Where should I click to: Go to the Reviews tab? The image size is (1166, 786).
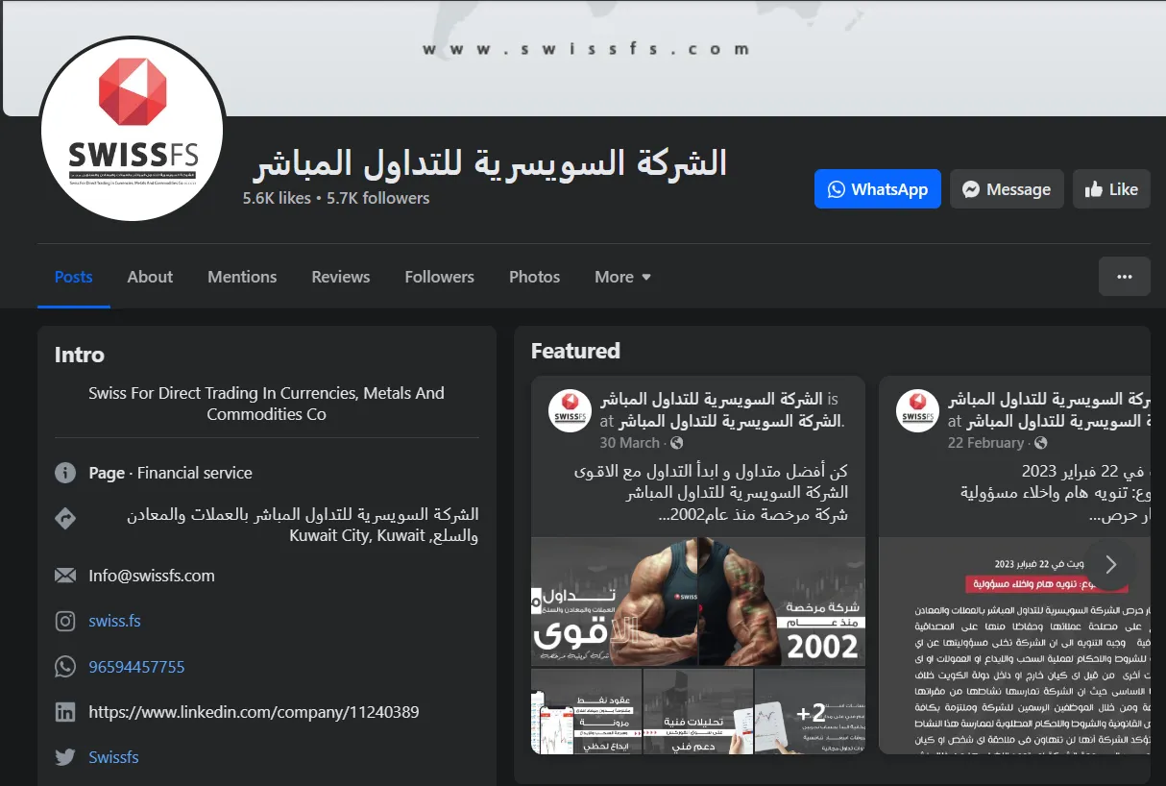point(341,277)
